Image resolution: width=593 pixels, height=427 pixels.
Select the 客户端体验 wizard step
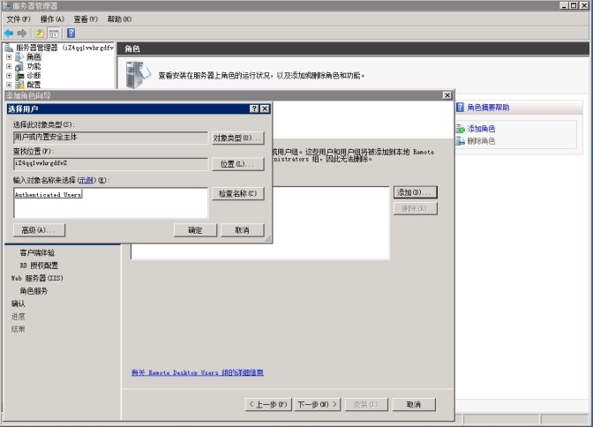click(37, 252)
